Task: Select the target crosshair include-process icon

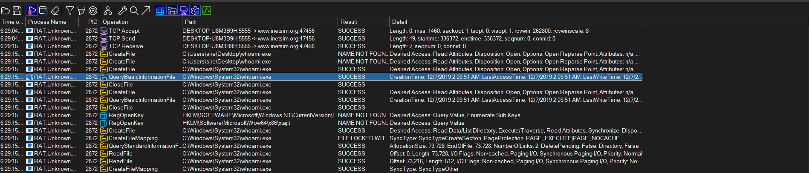Action: point(92,11)
